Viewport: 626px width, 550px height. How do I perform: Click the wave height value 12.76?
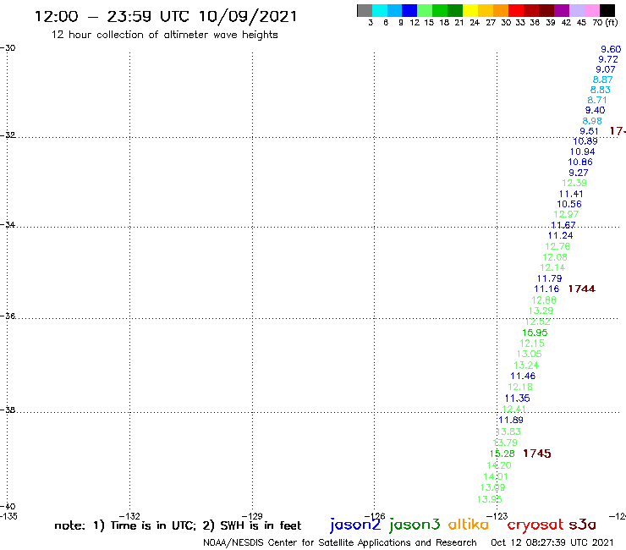tap(557, 246)
